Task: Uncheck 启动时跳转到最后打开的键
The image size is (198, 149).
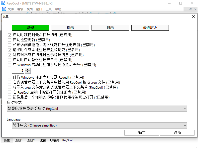Action: coord(9,35)
